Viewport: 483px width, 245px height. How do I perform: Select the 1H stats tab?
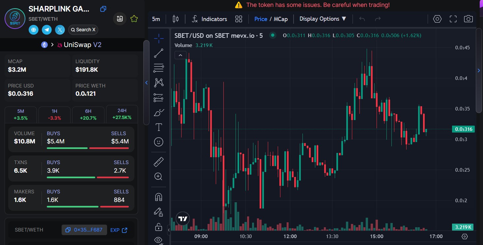click(x=54, y=114)
